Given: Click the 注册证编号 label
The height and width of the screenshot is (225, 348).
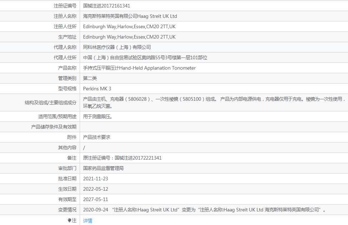Looking at the screenshot, I should 65,6.
